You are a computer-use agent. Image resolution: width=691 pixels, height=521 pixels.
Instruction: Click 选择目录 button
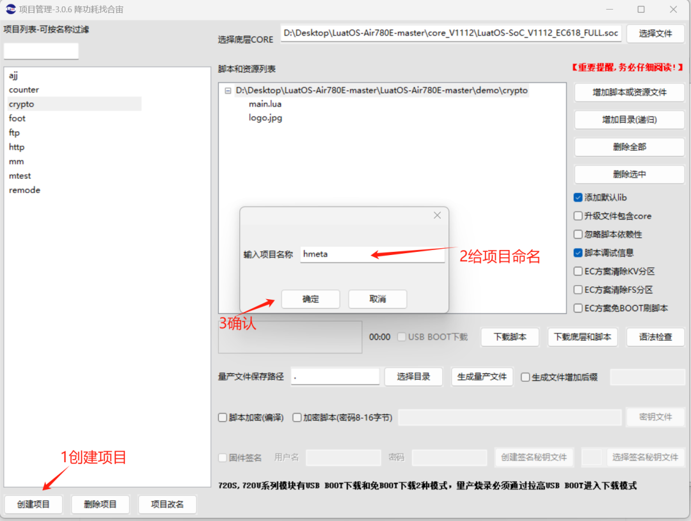(413, 377)
